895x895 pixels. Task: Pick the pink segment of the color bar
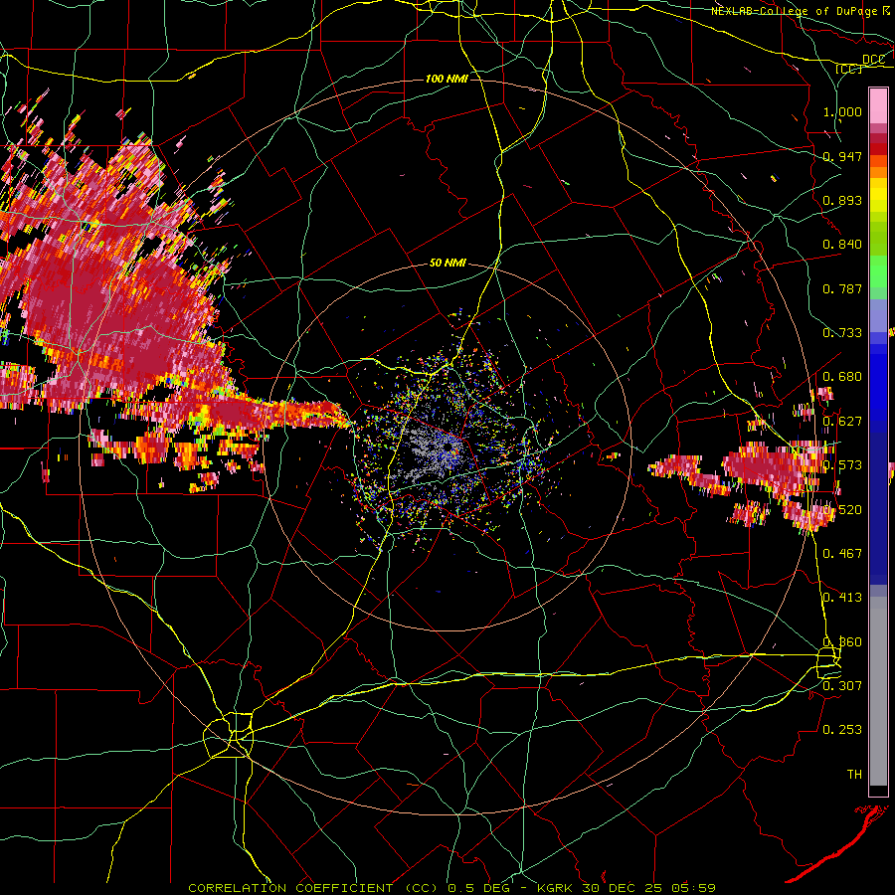pyautogui.click(x=878, y=106)
